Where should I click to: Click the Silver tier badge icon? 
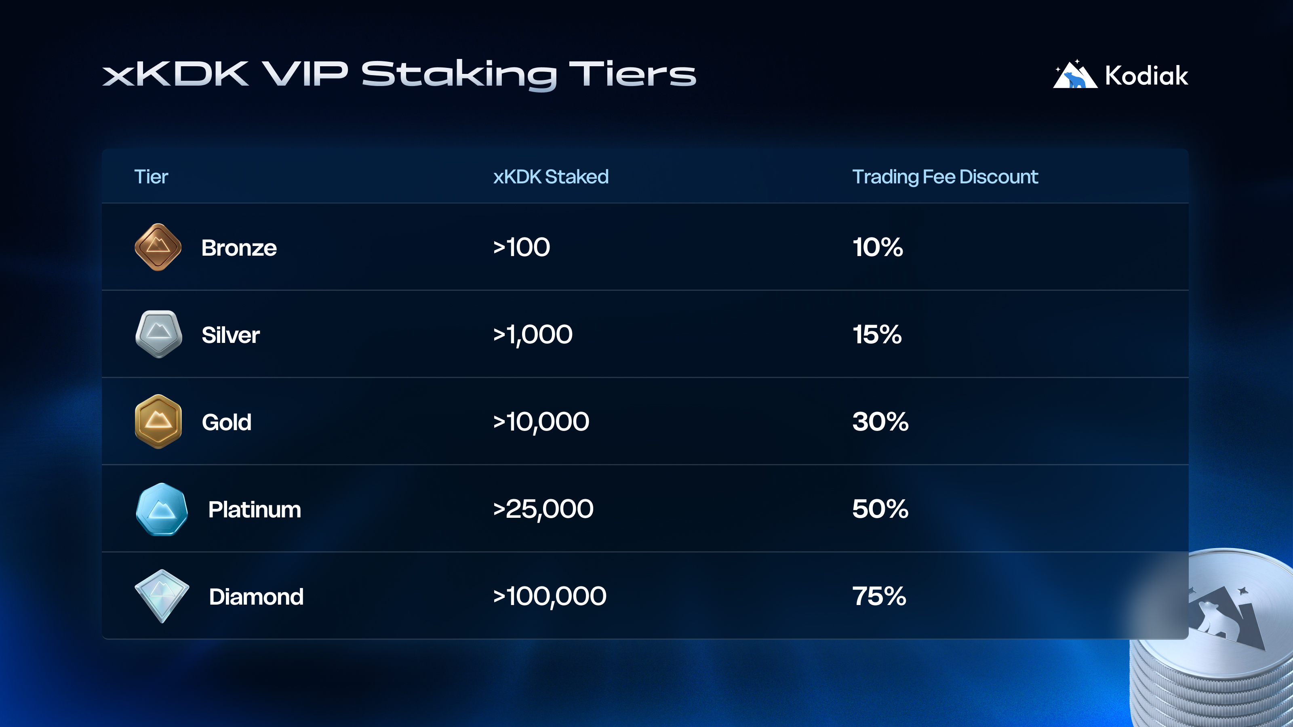pyautogui.click(x=159, y=334)
